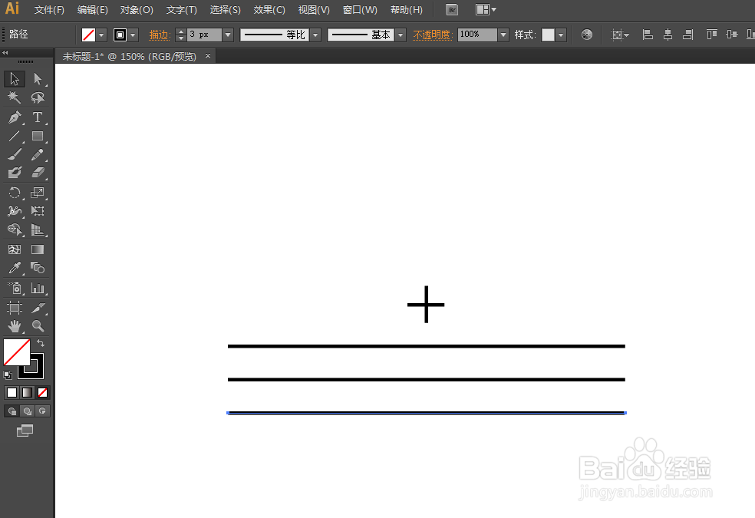755x518 pixels.
Task: Select the Mesh tool
Action: 14,248
